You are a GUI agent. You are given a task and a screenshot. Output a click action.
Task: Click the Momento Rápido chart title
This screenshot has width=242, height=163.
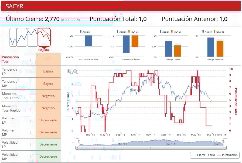[131, 60]
